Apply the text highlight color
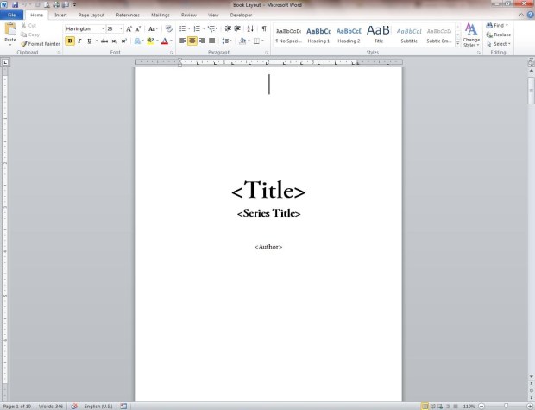Screen dimensions: 535x410 (x=150, y=41)
